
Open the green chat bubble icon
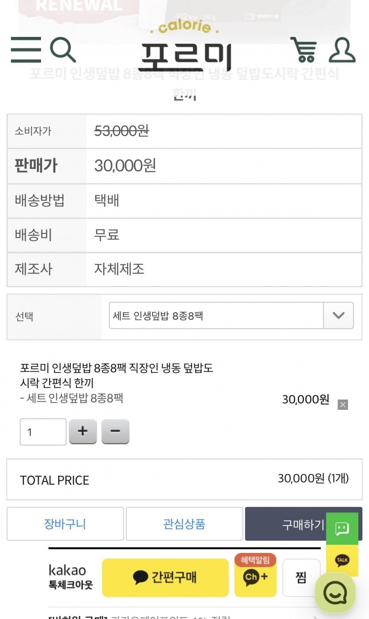point(342,528)
